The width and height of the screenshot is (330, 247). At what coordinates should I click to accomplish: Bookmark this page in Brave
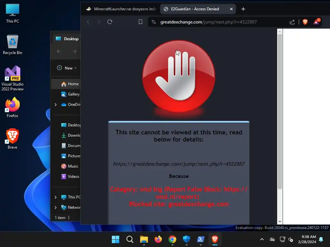pyautogui.click(x=141, y=22)
